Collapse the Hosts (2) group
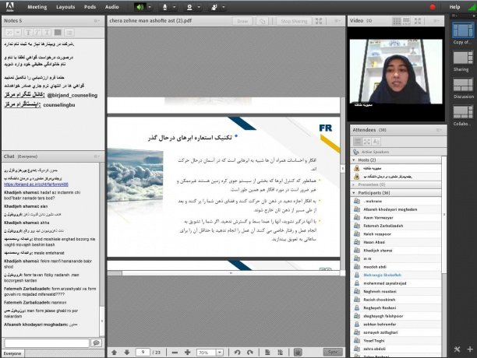 coord(354,160)
